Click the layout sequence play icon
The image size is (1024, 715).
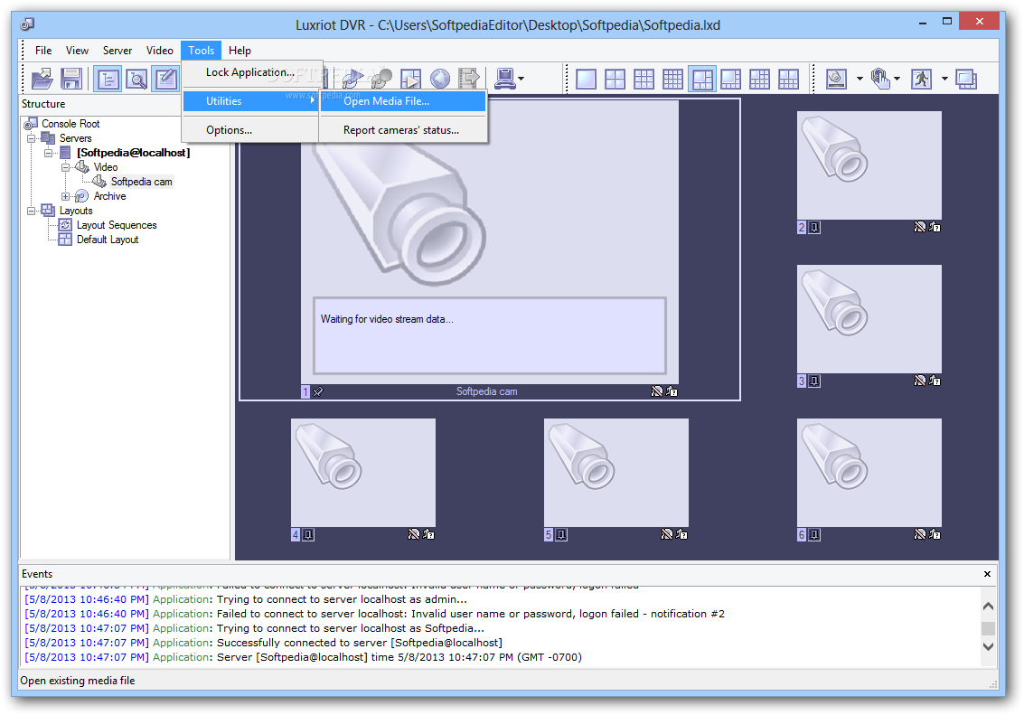(411, 79)
